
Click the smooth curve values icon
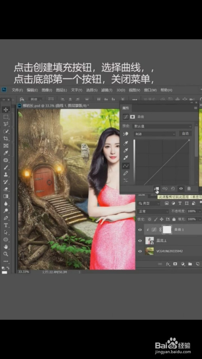(x=126, y=181)
